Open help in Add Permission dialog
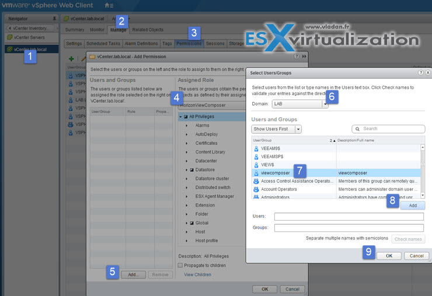432x296 pixels. coord(297,56)
